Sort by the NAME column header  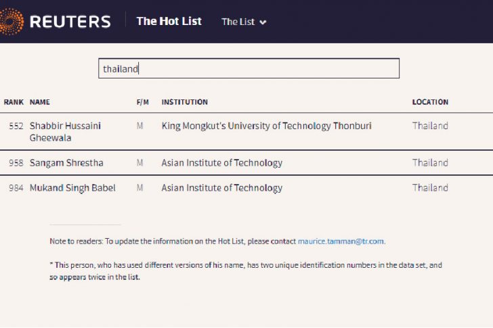tap(40, 102)
